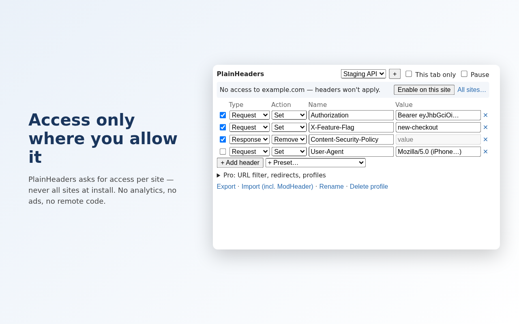
Task: Add a new profile with plus button
Action: [x=395, y=74]
